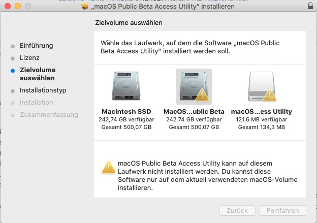Click the Fortfahren button
Image resolution: width=317 pixels, height=223 pixels.
point(282,210)
